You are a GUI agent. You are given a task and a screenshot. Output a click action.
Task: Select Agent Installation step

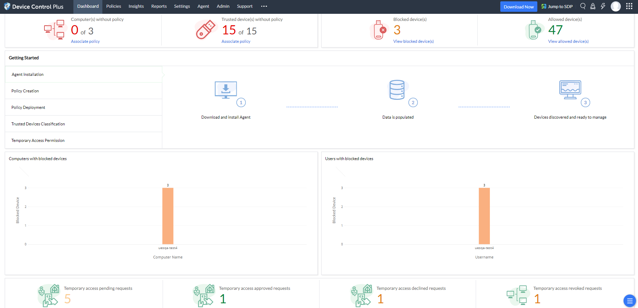pos(83,74)
